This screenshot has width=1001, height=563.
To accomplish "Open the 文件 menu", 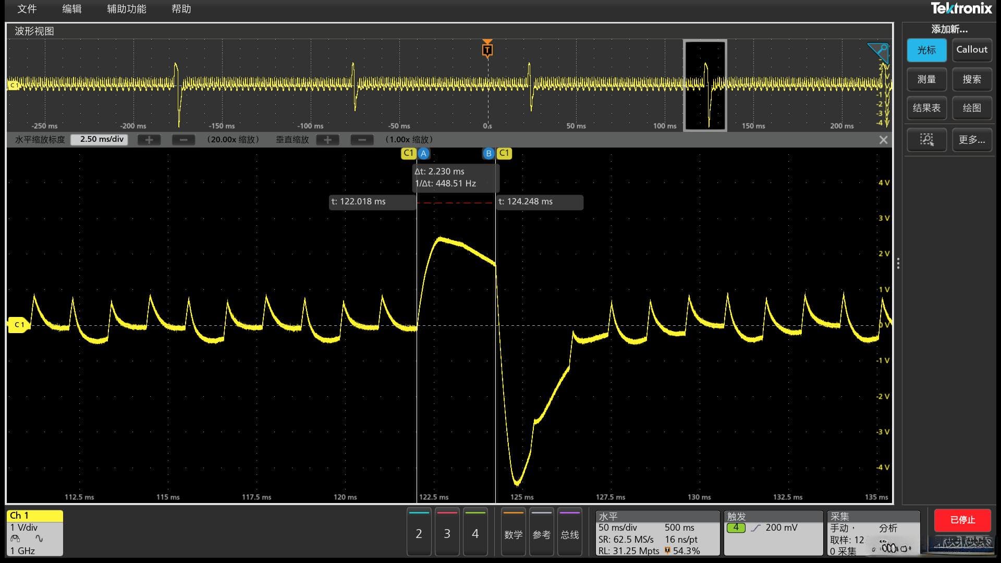I will 27,9.
